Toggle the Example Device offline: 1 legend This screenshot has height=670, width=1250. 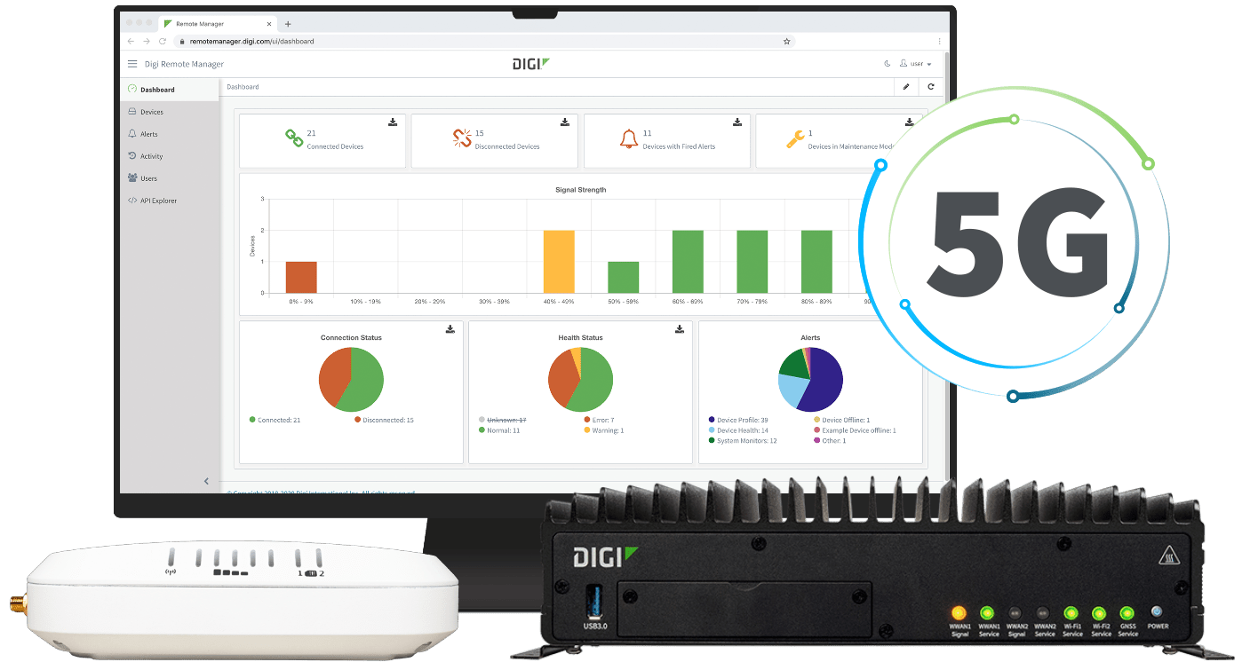pos(855,430)
